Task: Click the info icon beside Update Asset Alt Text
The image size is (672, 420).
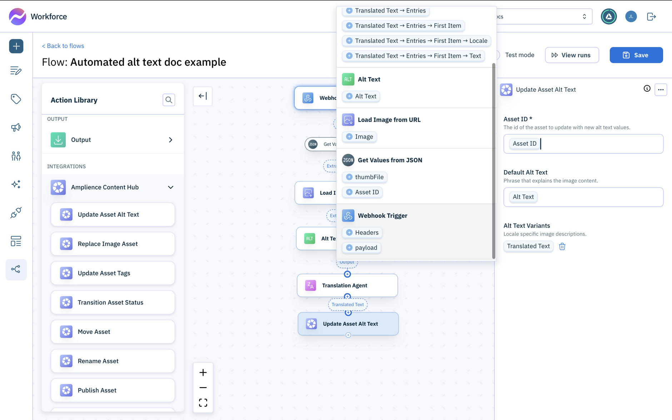Action: tap(647, 89)
